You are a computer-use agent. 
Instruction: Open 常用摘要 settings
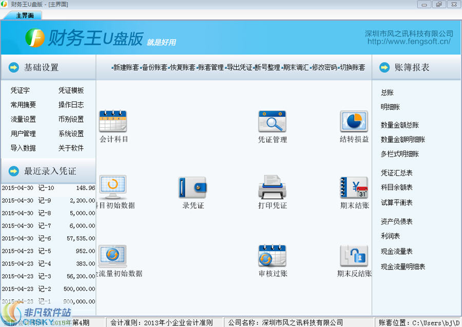coord(23,105)
